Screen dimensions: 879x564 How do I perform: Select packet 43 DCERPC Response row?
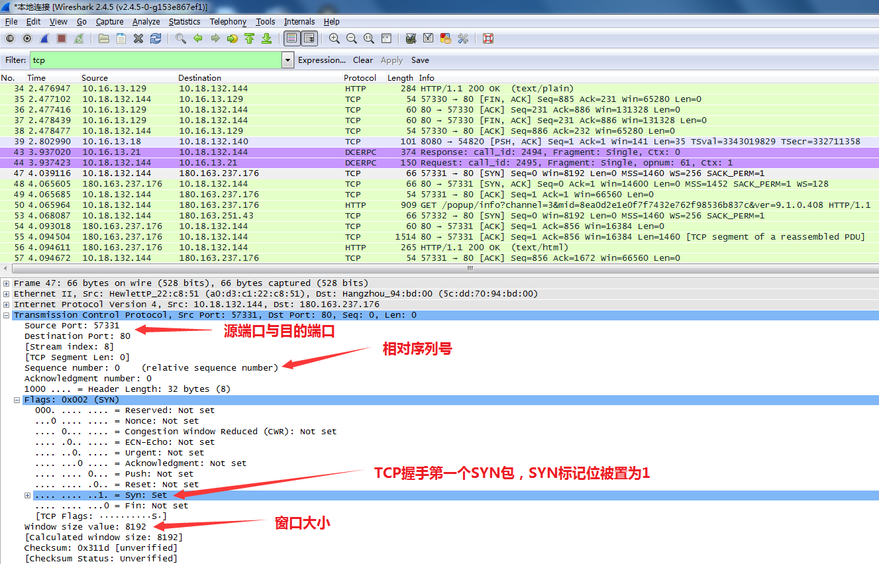click(x=439, y=152)
